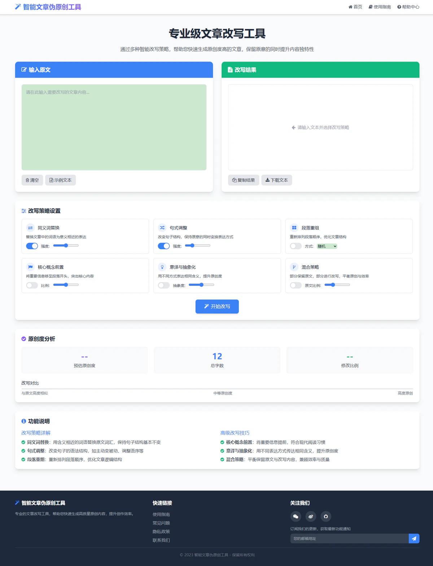Click the WeChat icon in footer

(296, 517)
